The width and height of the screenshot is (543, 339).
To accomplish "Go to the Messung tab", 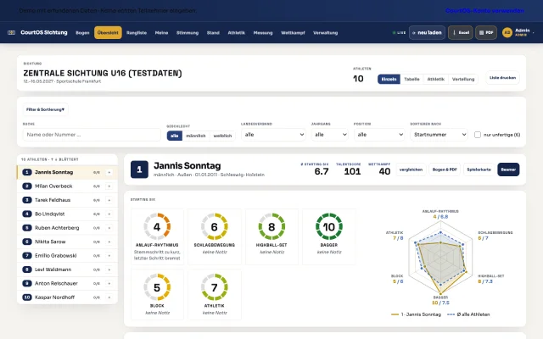I will 263,33.
